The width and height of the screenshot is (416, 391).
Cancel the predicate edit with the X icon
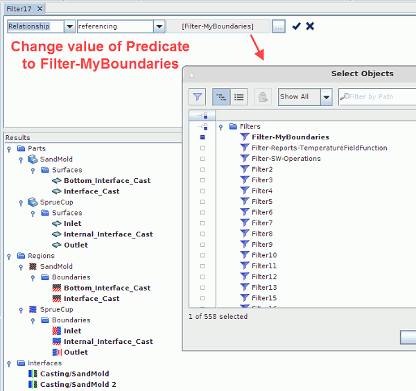pos(310,26)
